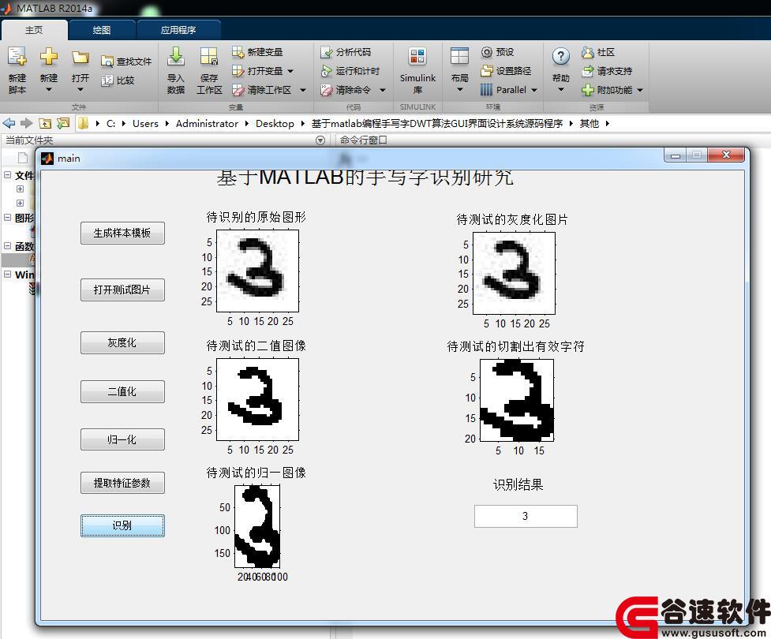Click the 识别结果 result field

click(x=526, y=516)
